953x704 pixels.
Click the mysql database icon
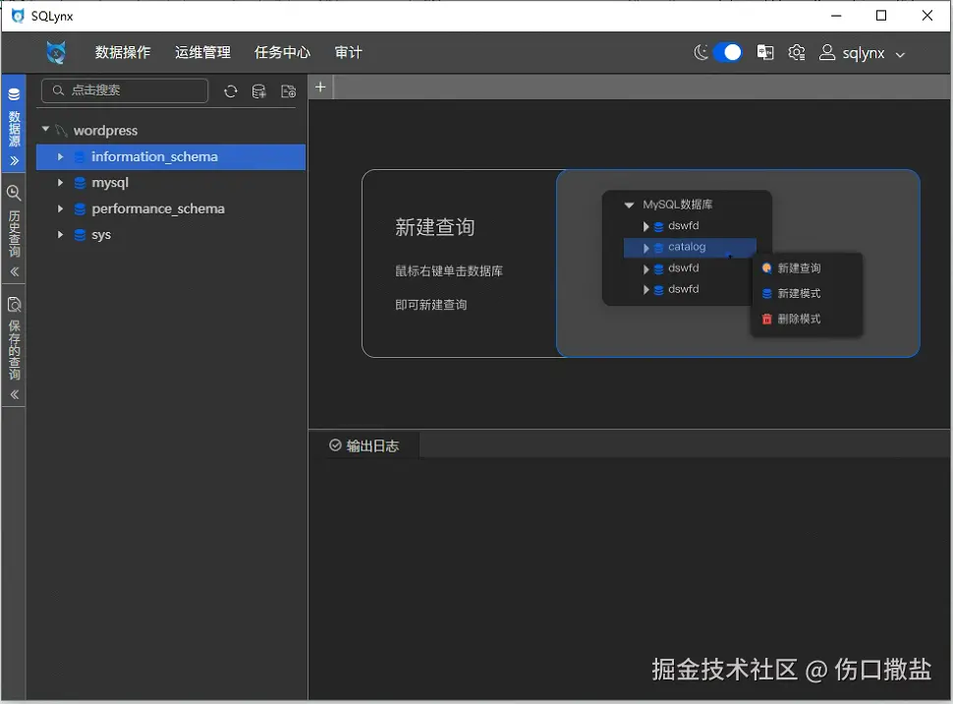tap(80, 183)
